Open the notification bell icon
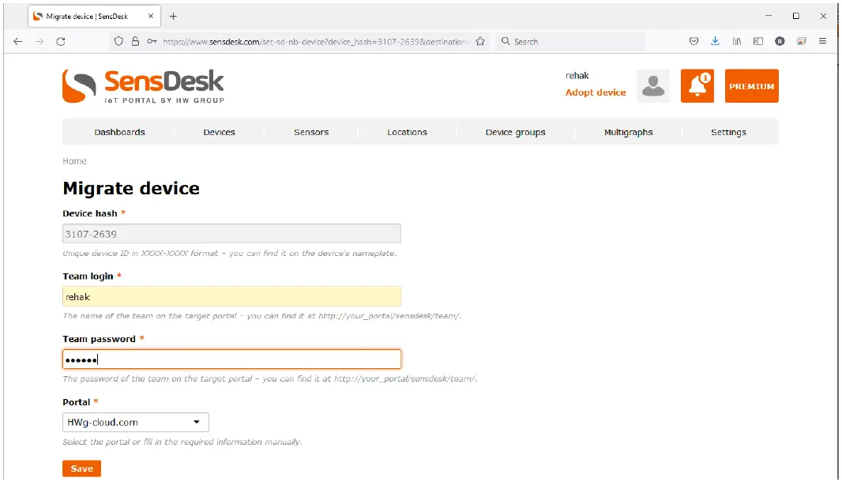This screenshot has height=497, width=842. coord(697,86)
